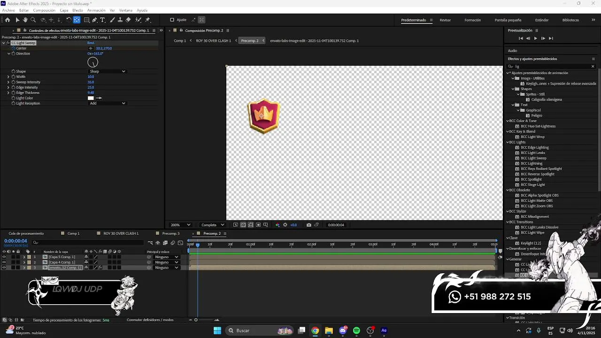Image resolution: width=601 pixels, height=338 pixels.
Task: Toggle the Width property stopwatch
Action: click(x=13, y=77)
